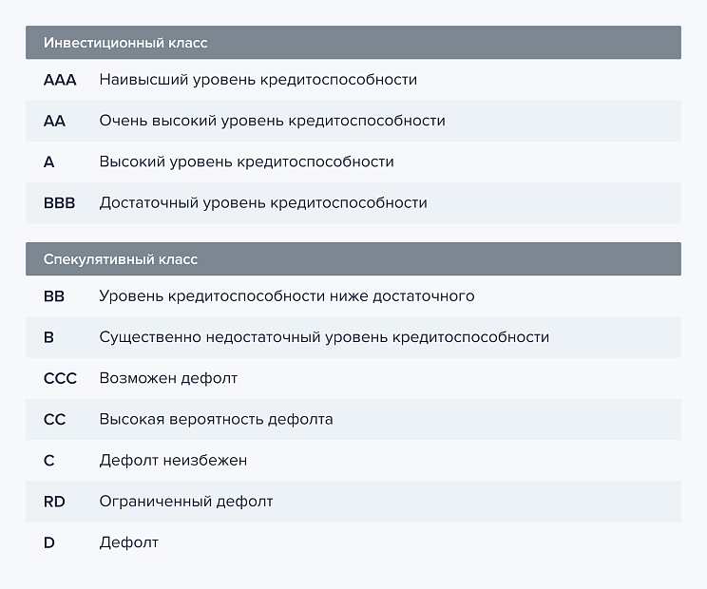Click 'Очень высокий уровень кредитоспособности' text

pos(273,121)
